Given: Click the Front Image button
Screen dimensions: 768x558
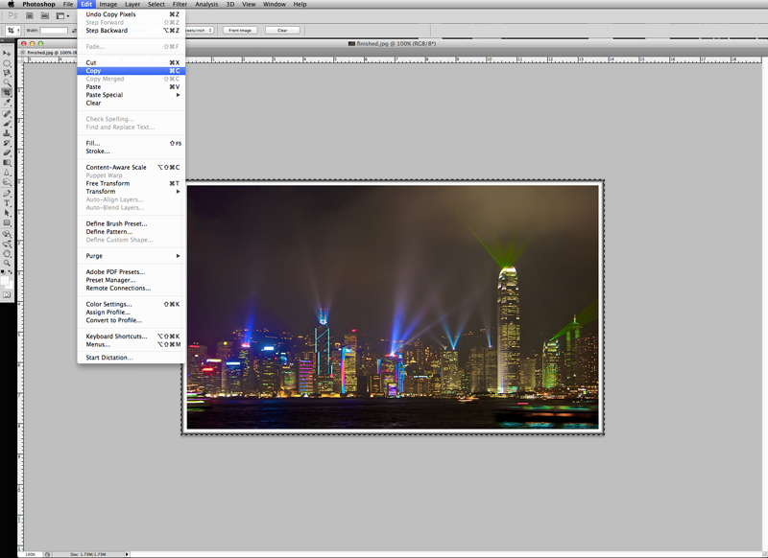Looking at the screenshot, I should pos(240,31).
